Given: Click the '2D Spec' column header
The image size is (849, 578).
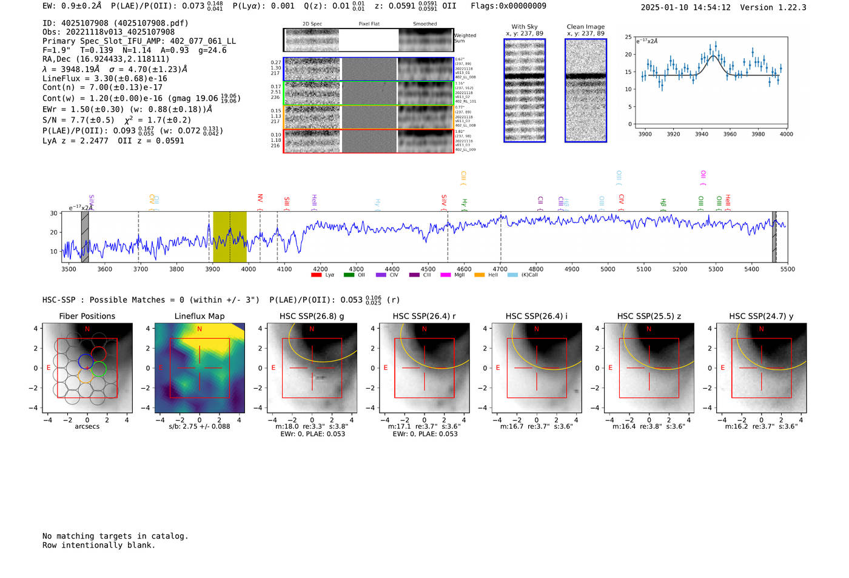Looking at the screenshot, I should click(x=312, y=24).
